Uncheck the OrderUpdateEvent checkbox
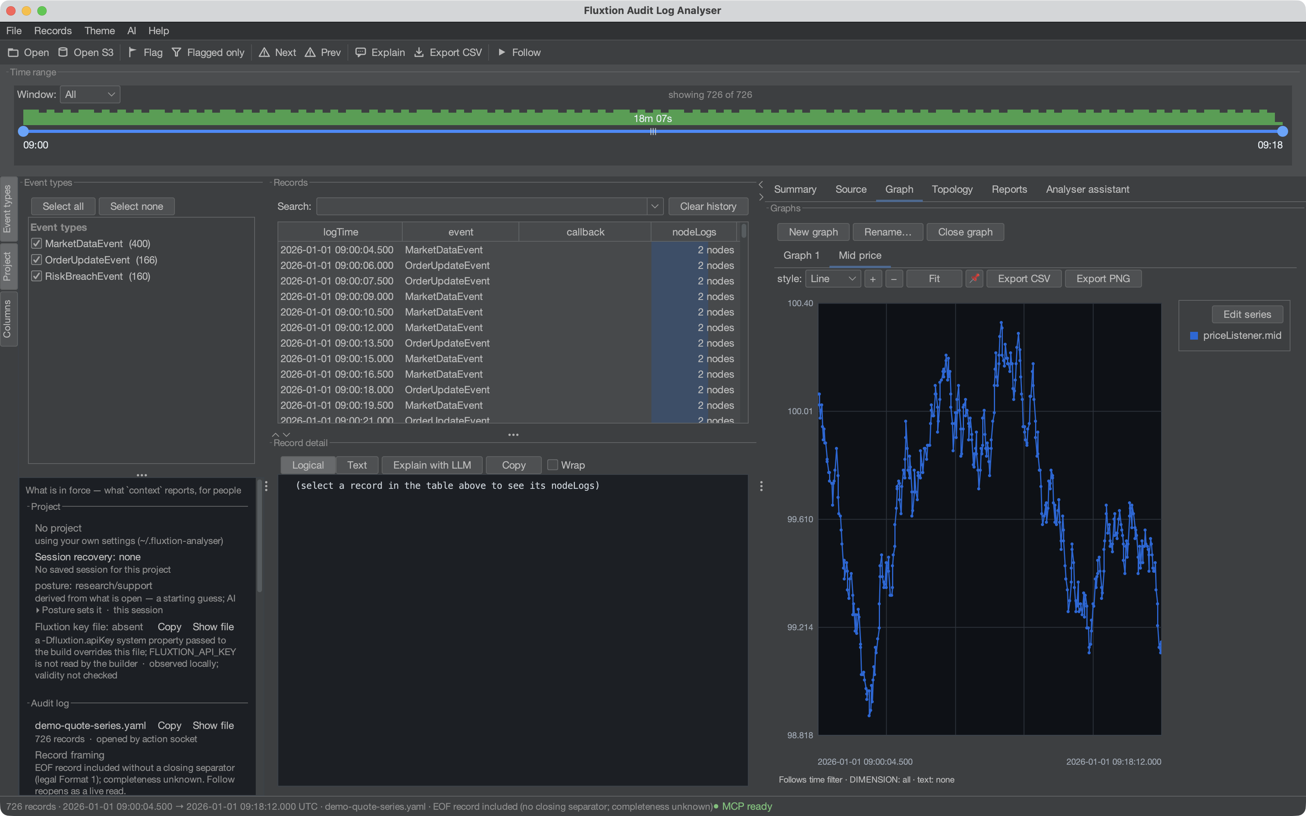1306x816 pixels. pos(36,260)
